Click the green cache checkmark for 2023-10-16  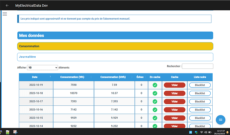(x=155, y=110)
